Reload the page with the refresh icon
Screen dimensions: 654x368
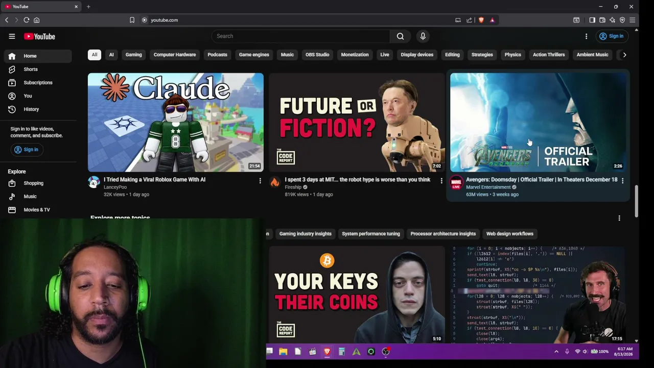pos(26,20)
